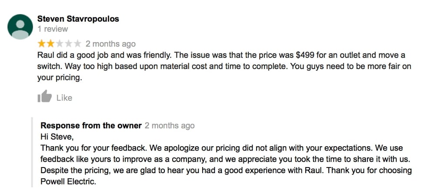Viewport: 424px width, 194px height.
Task: Click the review's "2 months ago" timestamp beside stars
Action: 110,44
